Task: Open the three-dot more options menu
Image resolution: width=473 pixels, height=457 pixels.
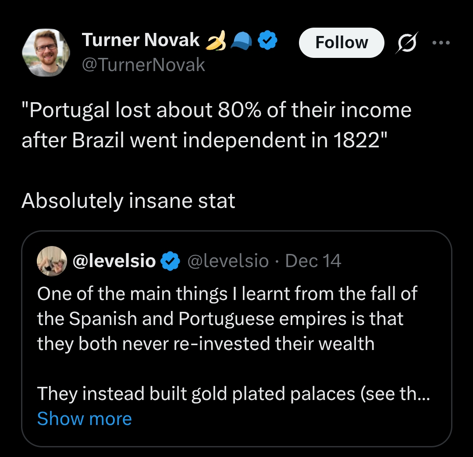Action: [x=441, y=43]
